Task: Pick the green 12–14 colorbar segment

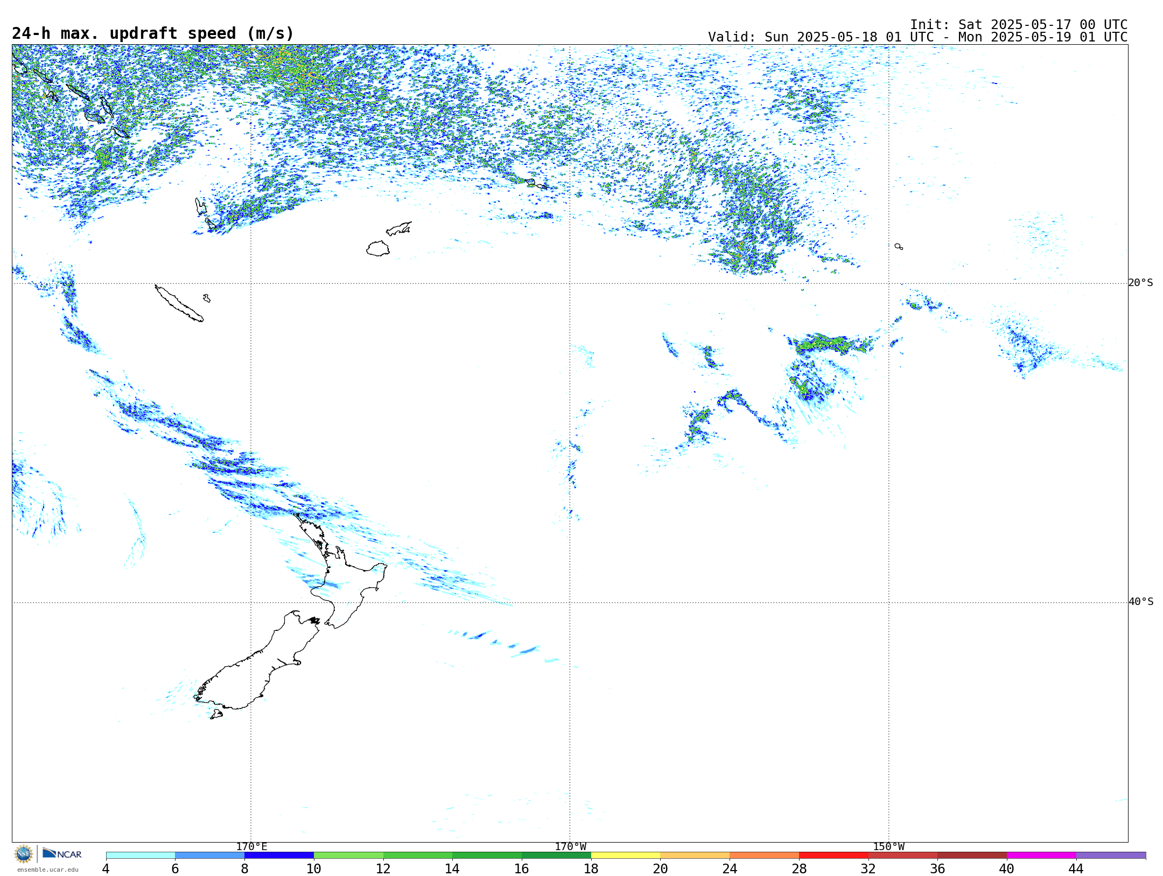Action: (418, 856)
